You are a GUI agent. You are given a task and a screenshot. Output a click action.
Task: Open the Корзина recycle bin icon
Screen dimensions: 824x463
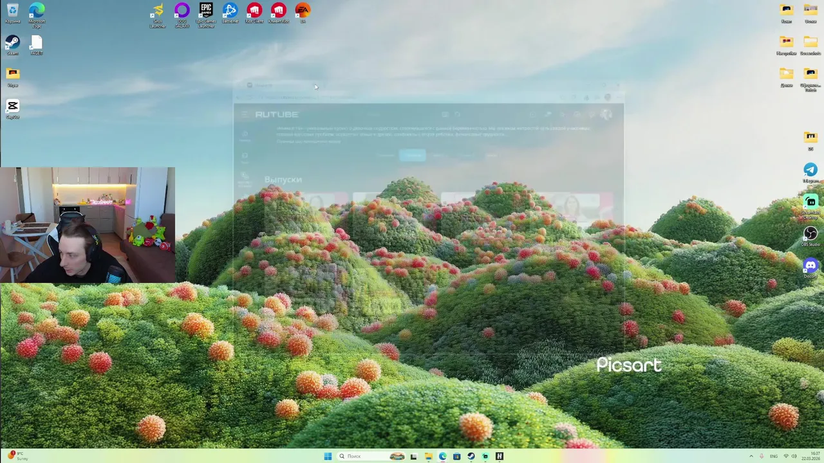pos(12,14)
